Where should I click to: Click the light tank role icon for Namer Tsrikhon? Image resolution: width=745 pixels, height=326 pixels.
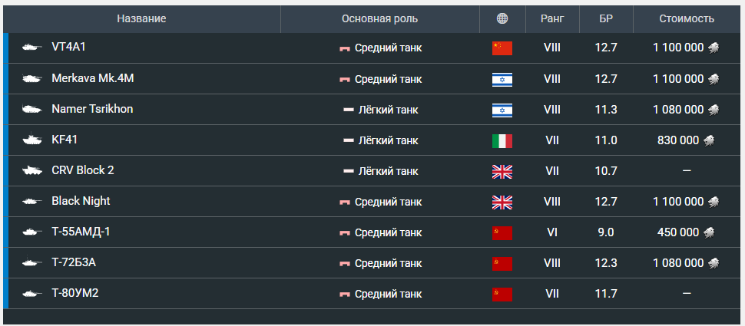(x=348, y=110)
